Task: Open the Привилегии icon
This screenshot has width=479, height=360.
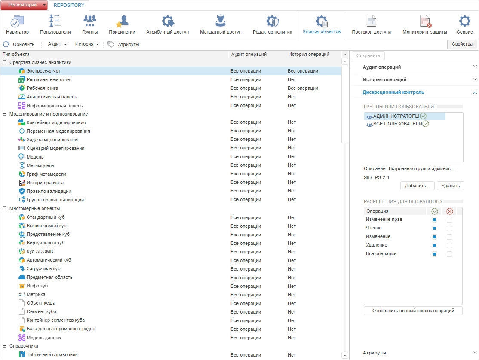Action: [x=122, y=22]
